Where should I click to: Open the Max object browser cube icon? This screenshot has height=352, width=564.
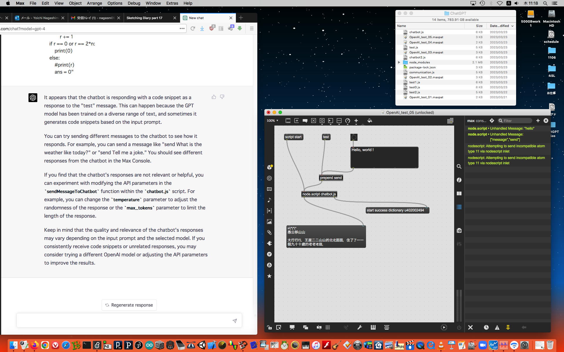[269, 167]
